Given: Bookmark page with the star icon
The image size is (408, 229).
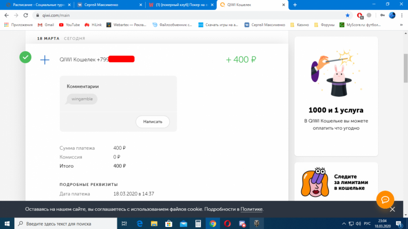Looking at the screenshot, I should [x=348, y=15].
